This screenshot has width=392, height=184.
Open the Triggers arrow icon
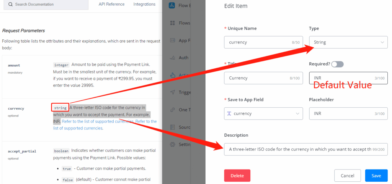click(x=173, y=92)
